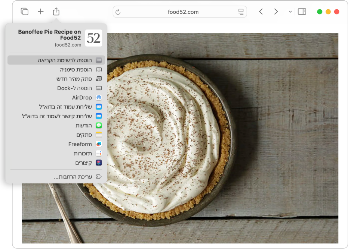Screen dimensions: 348x249
Task: Click the Dock icon in menu
Action: [99, 88]
